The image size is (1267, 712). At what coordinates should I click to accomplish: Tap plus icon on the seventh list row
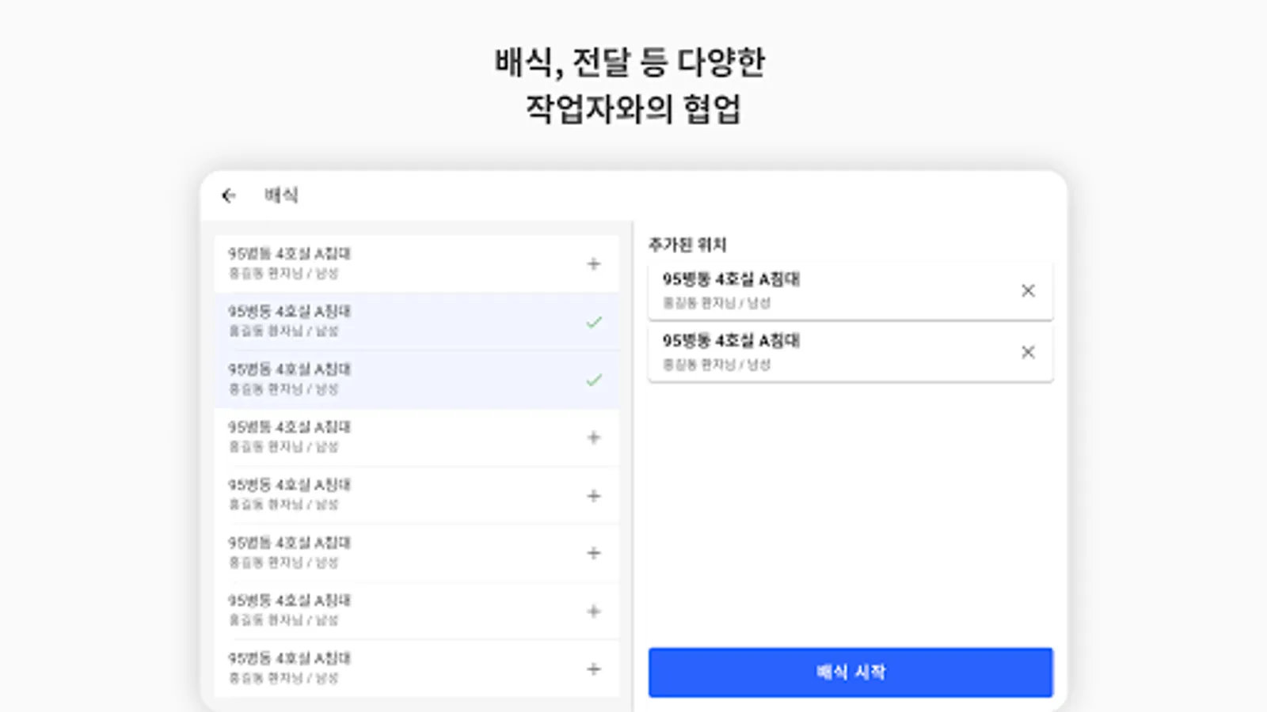click(x=594, y=612)
